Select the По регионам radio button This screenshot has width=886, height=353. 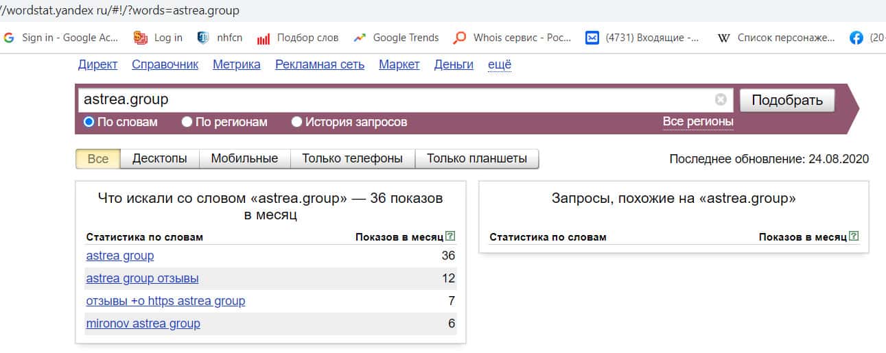point(187,122)
